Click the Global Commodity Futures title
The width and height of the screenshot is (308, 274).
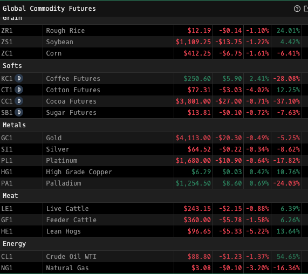pos(49,9)
